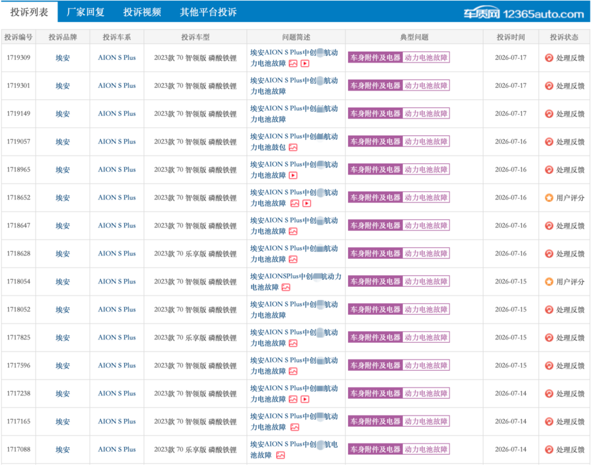Viewport: 592px width, 465px height.
Task: Click 投诉时间 column header
Action: tap(511, 37)
